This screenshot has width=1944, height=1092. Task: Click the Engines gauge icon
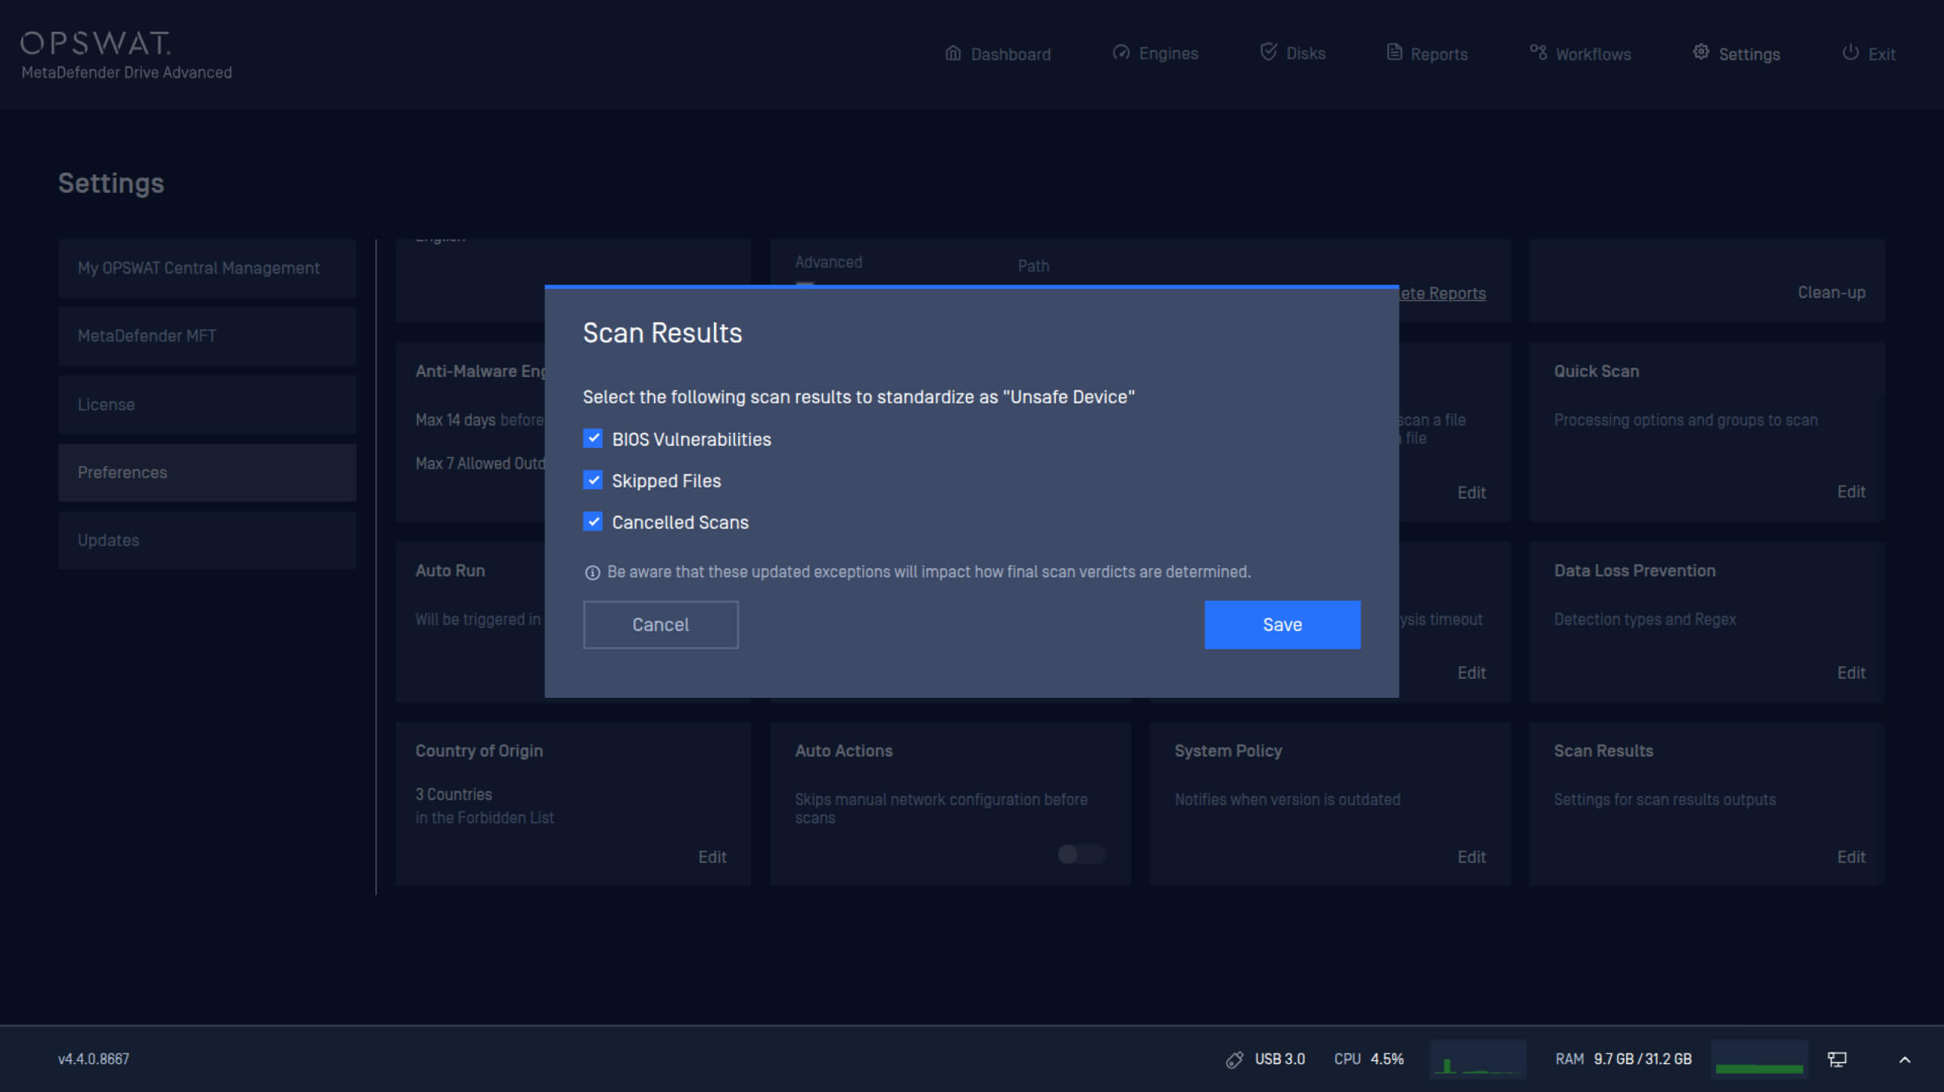(x=1121, y=52)
